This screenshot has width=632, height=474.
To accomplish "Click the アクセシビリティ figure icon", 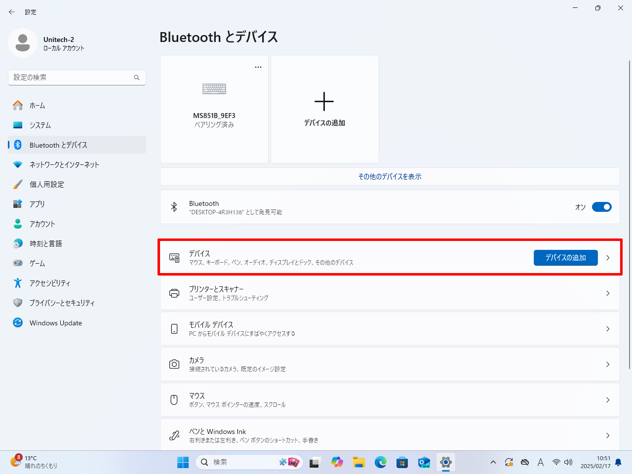I will click(18, 283).
